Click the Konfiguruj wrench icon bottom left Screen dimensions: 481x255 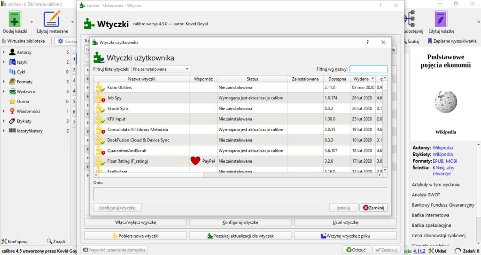tap(4, 241)
